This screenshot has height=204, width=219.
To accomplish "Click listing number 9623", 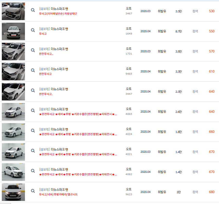I will point(129,194).
